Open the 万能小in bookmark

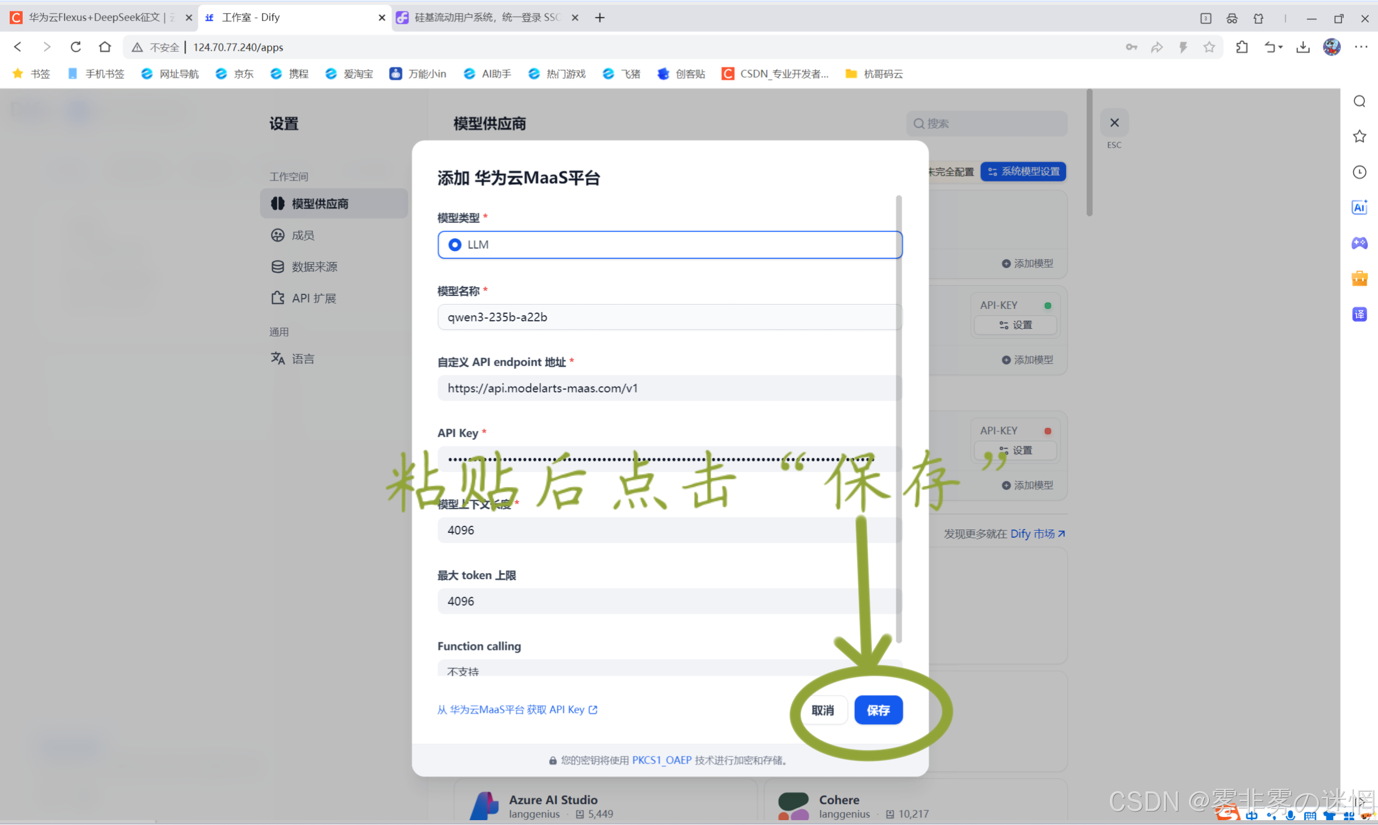[417, 74]
